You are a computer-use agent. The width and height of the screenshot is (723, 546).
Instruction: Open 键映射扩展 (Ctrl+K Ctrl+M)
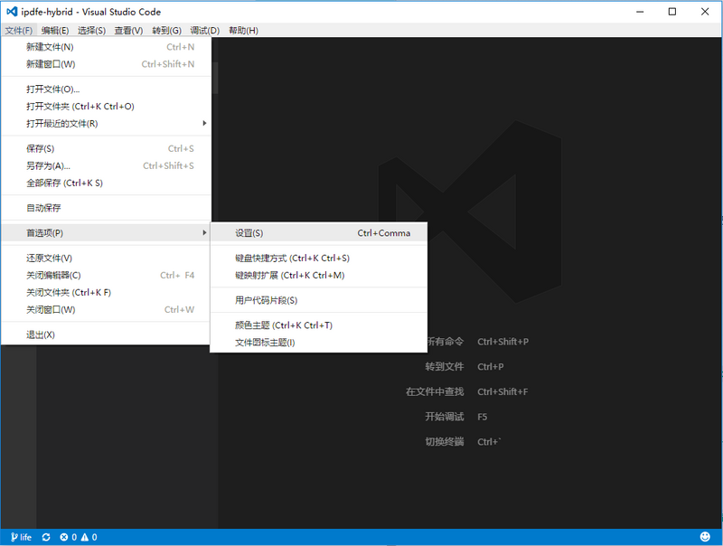pyautogui.click(x=319, y=276)
